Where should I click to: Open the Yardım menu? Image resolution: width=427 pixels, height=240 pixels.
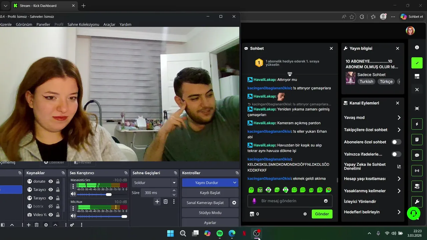(x=125, y=24)
